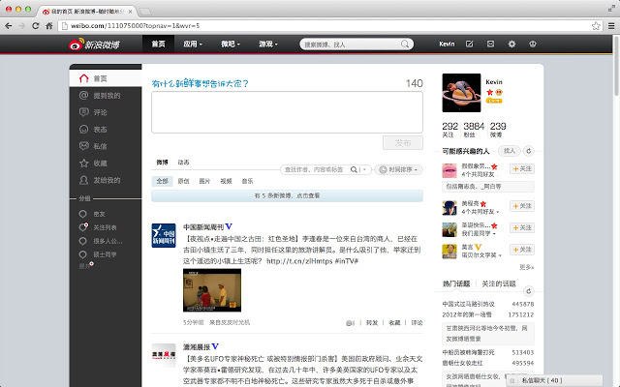Image resolution: width=620 pixels, height=387 pixels.
Task: Open the 私信聊天 (40) chat bar at the bottom
Action: pyautogui.click(x=554, y=380)
